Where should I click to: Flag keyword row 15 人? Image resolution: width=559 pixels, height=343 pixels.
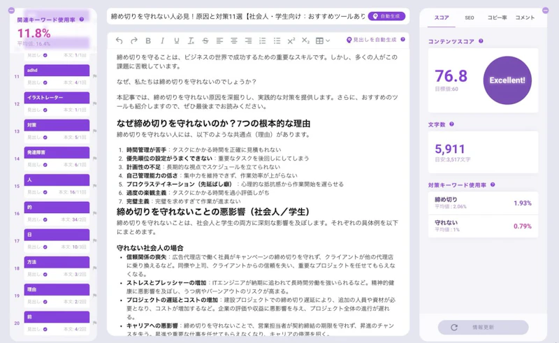(x=94, y=186)
